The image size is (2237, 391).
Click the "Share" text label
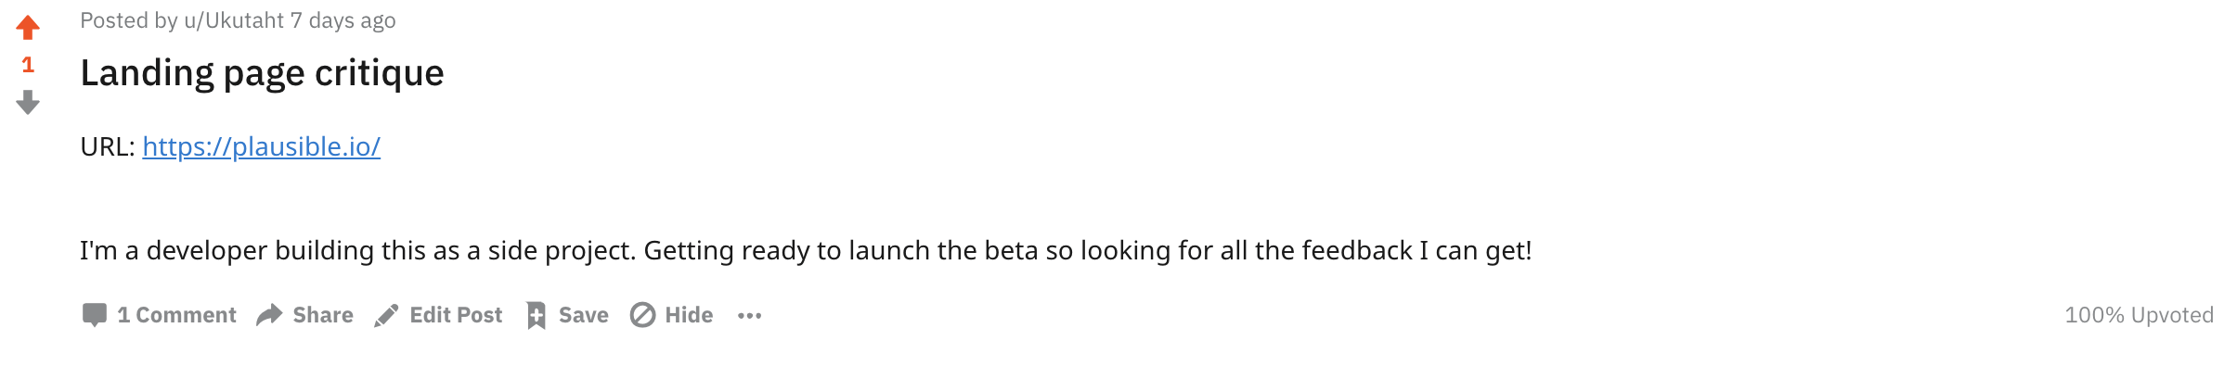(x=323, y=315)
